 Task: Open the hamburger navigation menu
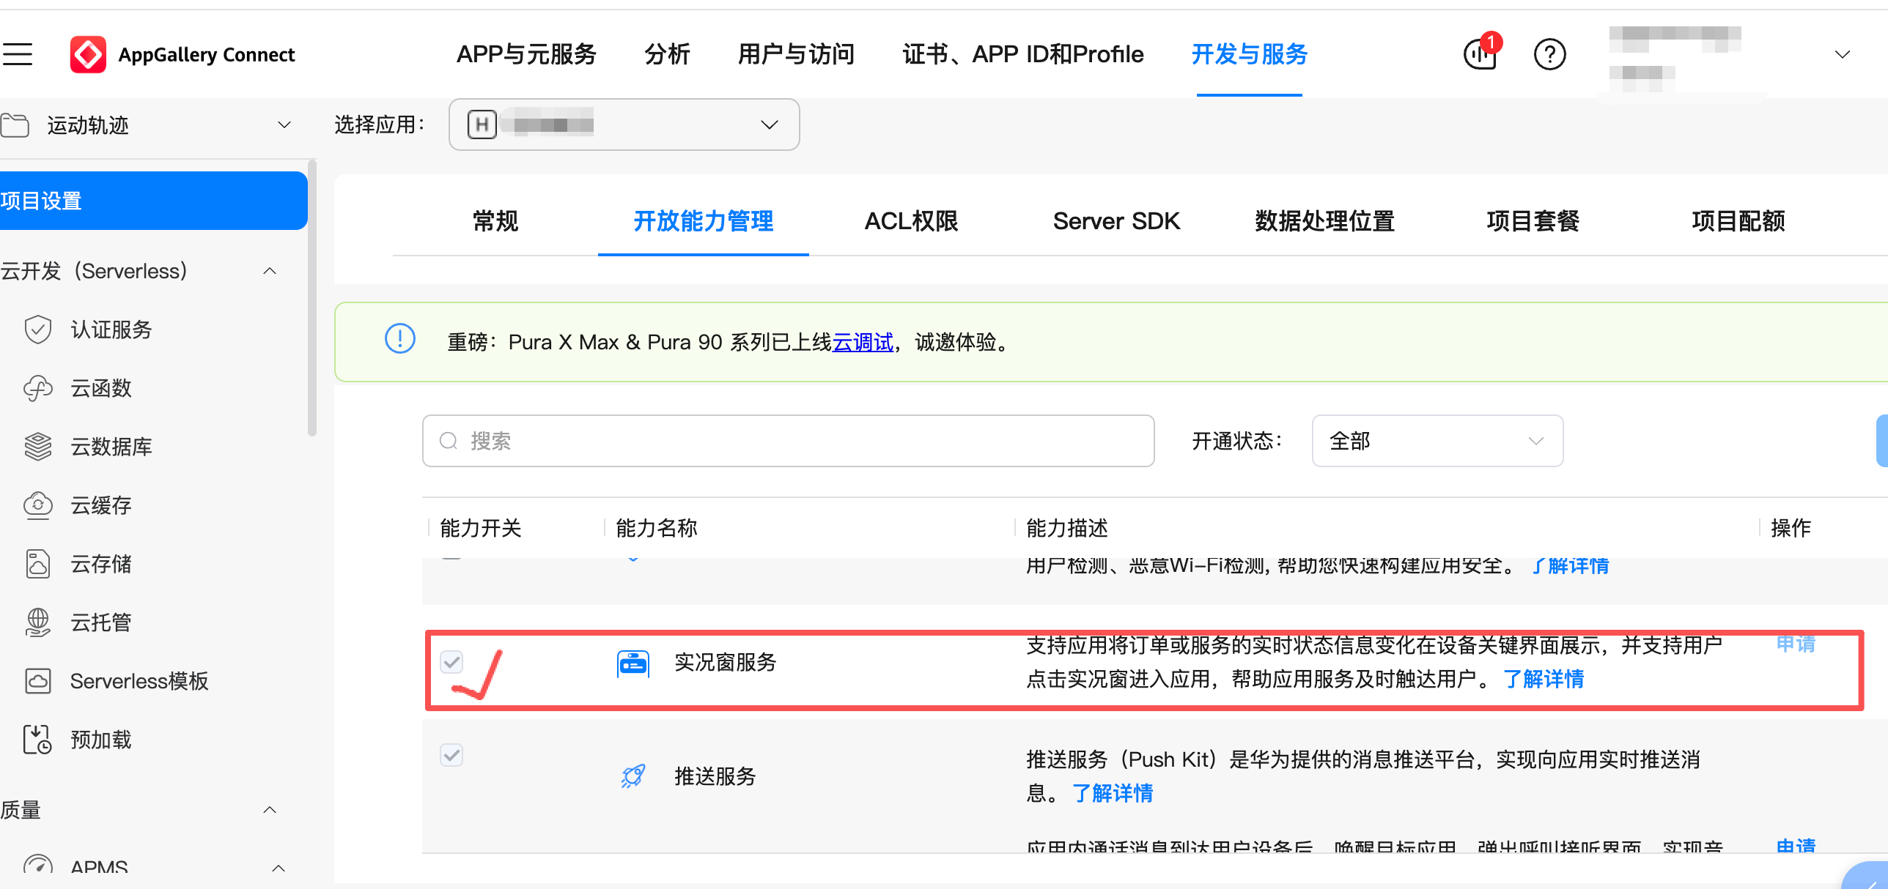[18, 54]
